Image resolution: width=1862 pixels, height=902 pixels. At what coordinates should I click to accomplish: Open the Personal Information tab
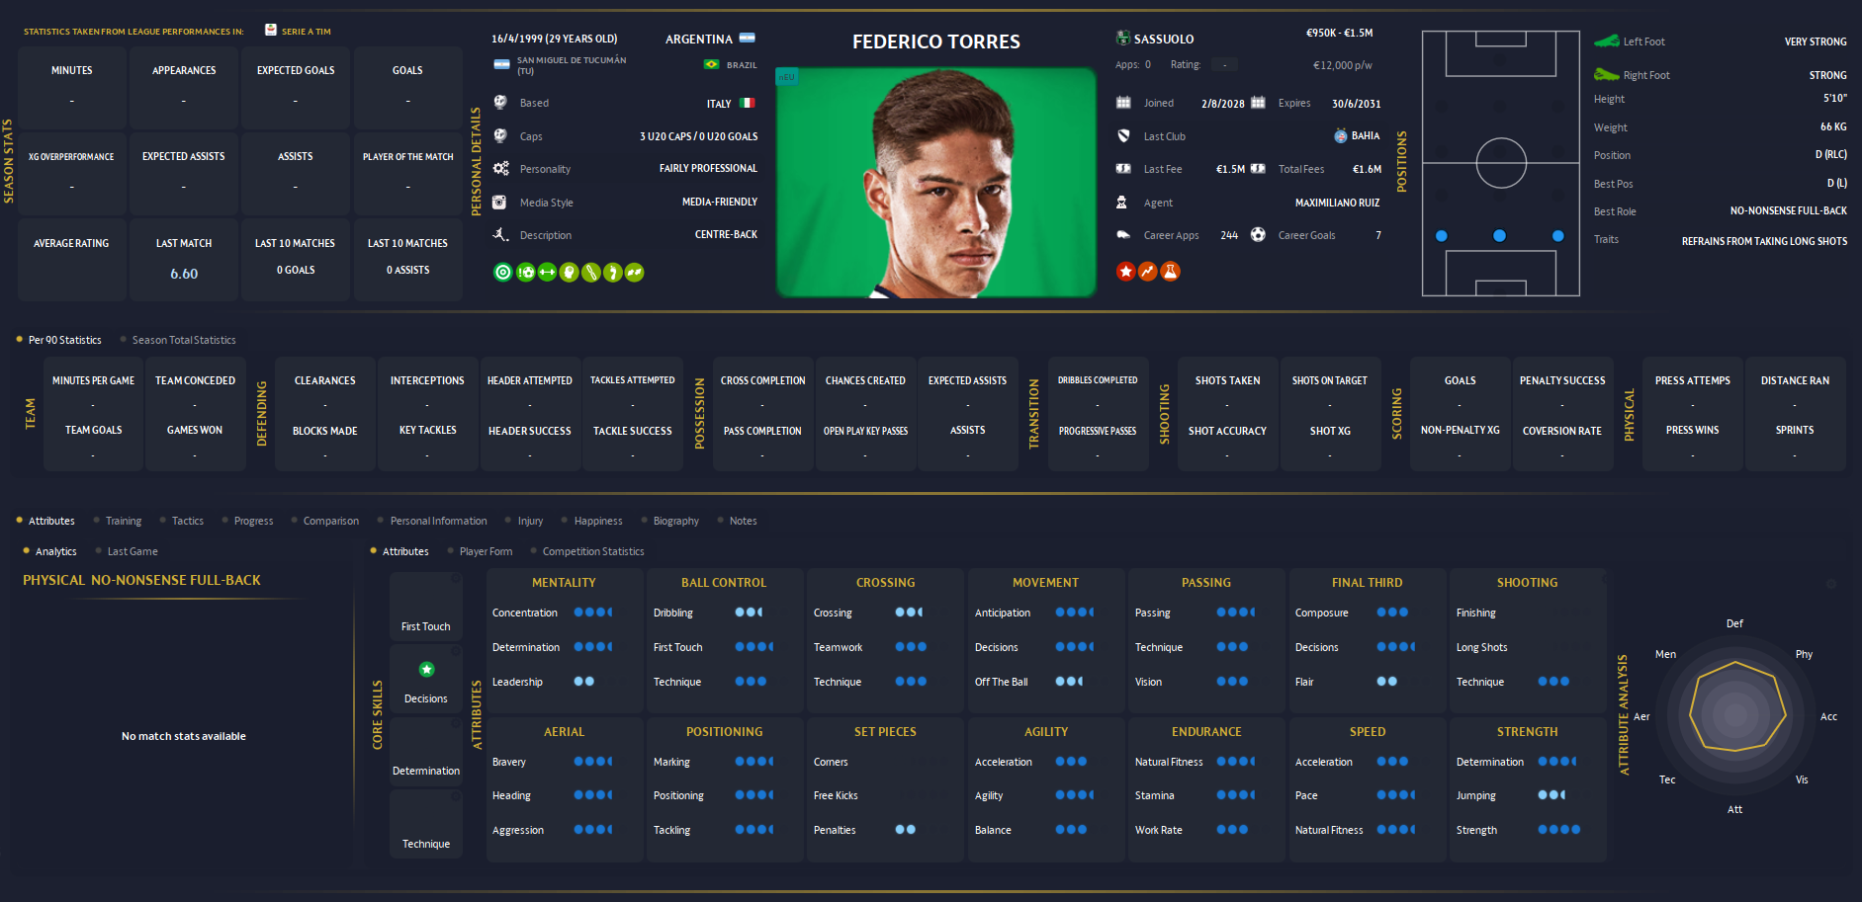point(433,521)
